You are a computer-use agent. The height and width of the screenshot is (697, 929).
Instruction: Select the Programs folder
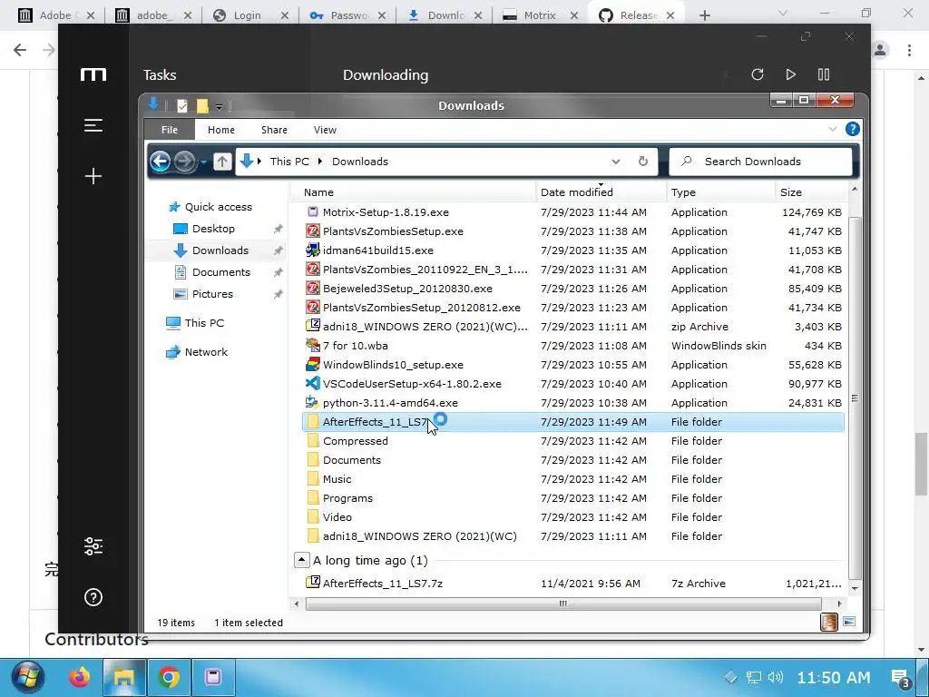tap(573, 498)
